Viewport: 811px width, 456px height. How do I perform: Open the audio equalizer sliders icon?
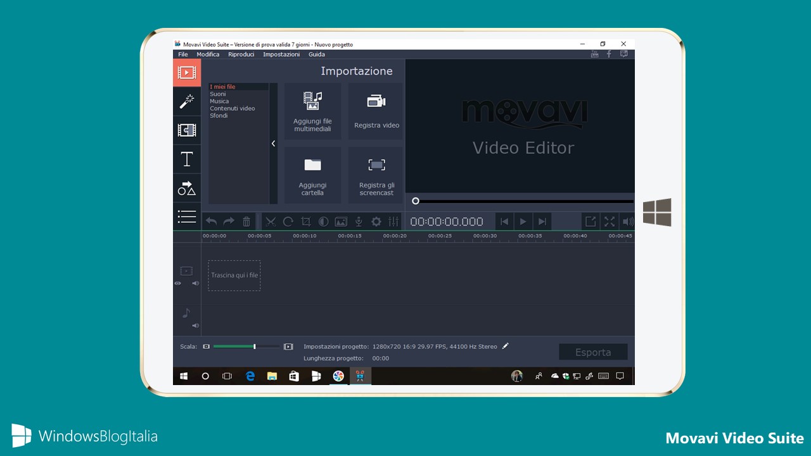point(393,222)
